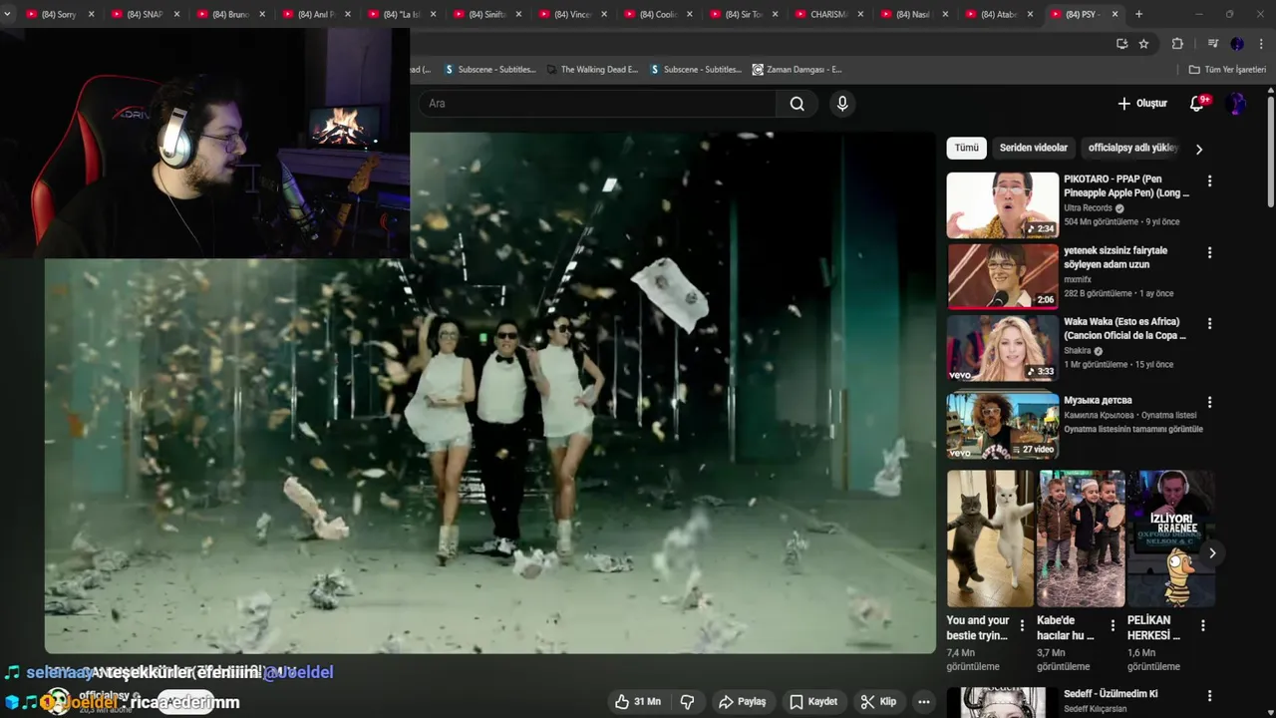Select the Tümü filter chip
Viewport: 1276px width, 718px height.
[967, 148]
